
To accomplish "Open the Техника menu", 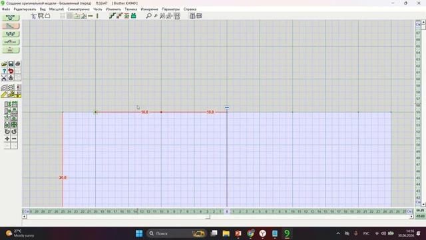I will pyautogui.click(x=130, y=9).
